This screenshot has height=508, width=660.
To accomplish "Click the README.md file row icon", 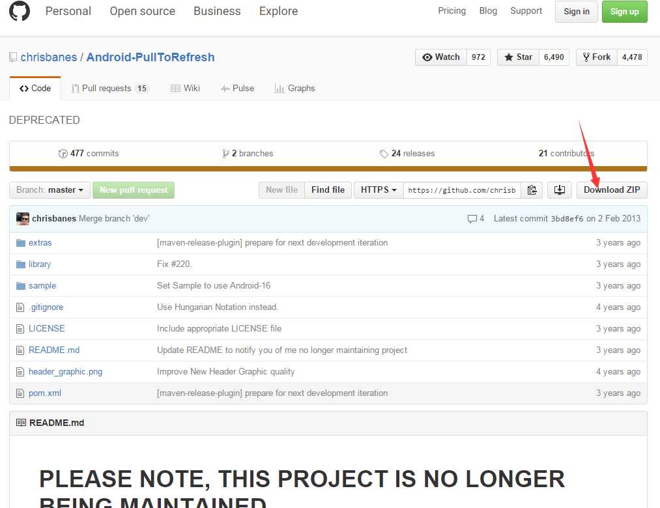I will pyautogui.click(x=20, y=350).
